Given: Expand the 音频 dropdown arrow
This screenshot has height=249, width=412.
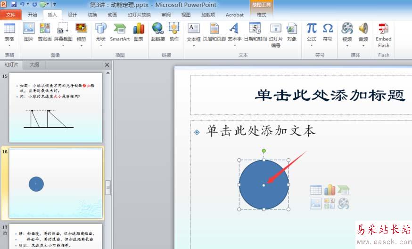Looking at the screenshot, I should click(363, 46).
